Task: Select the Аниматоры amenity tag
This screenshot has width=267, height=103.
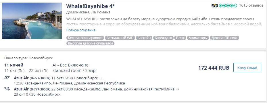Action: 198,38
